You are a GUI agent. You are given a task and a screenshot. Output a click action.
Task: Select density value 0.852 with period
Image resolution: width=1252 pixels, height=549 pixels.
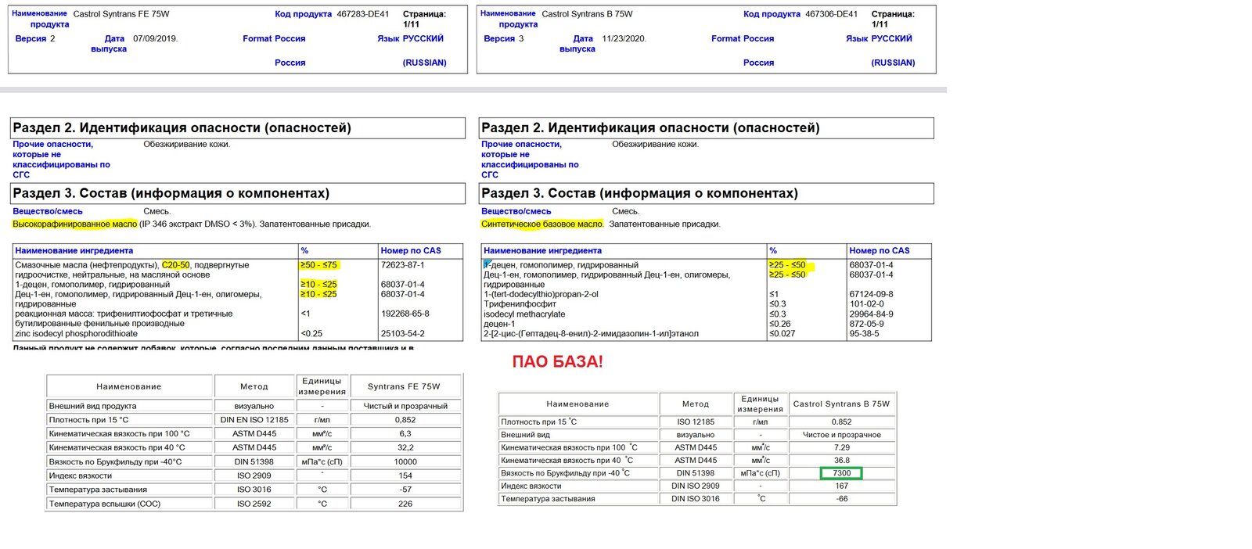841,422
